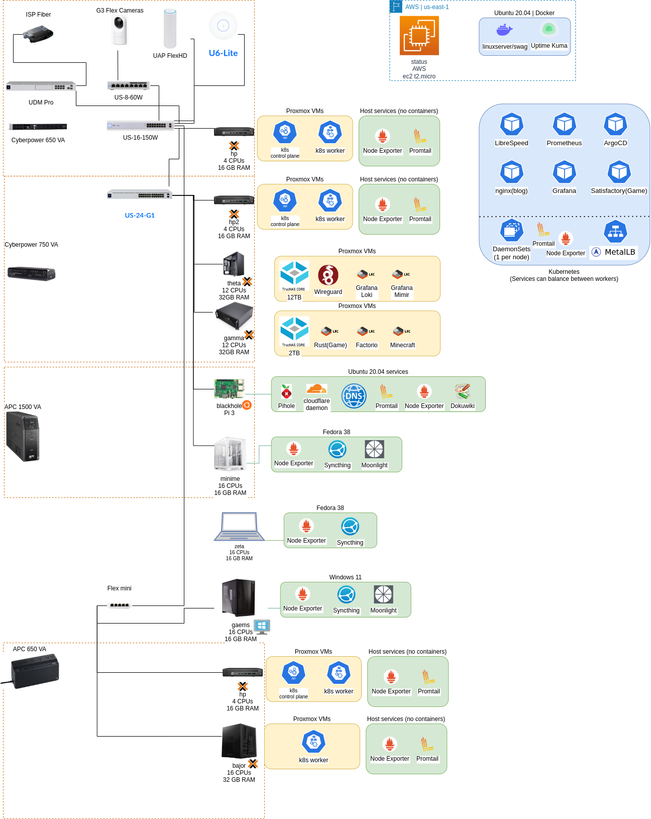This screenshot has width=651, height=819.
Task: Click the Uptime Kuma icon
Action: tap(549, 30)
